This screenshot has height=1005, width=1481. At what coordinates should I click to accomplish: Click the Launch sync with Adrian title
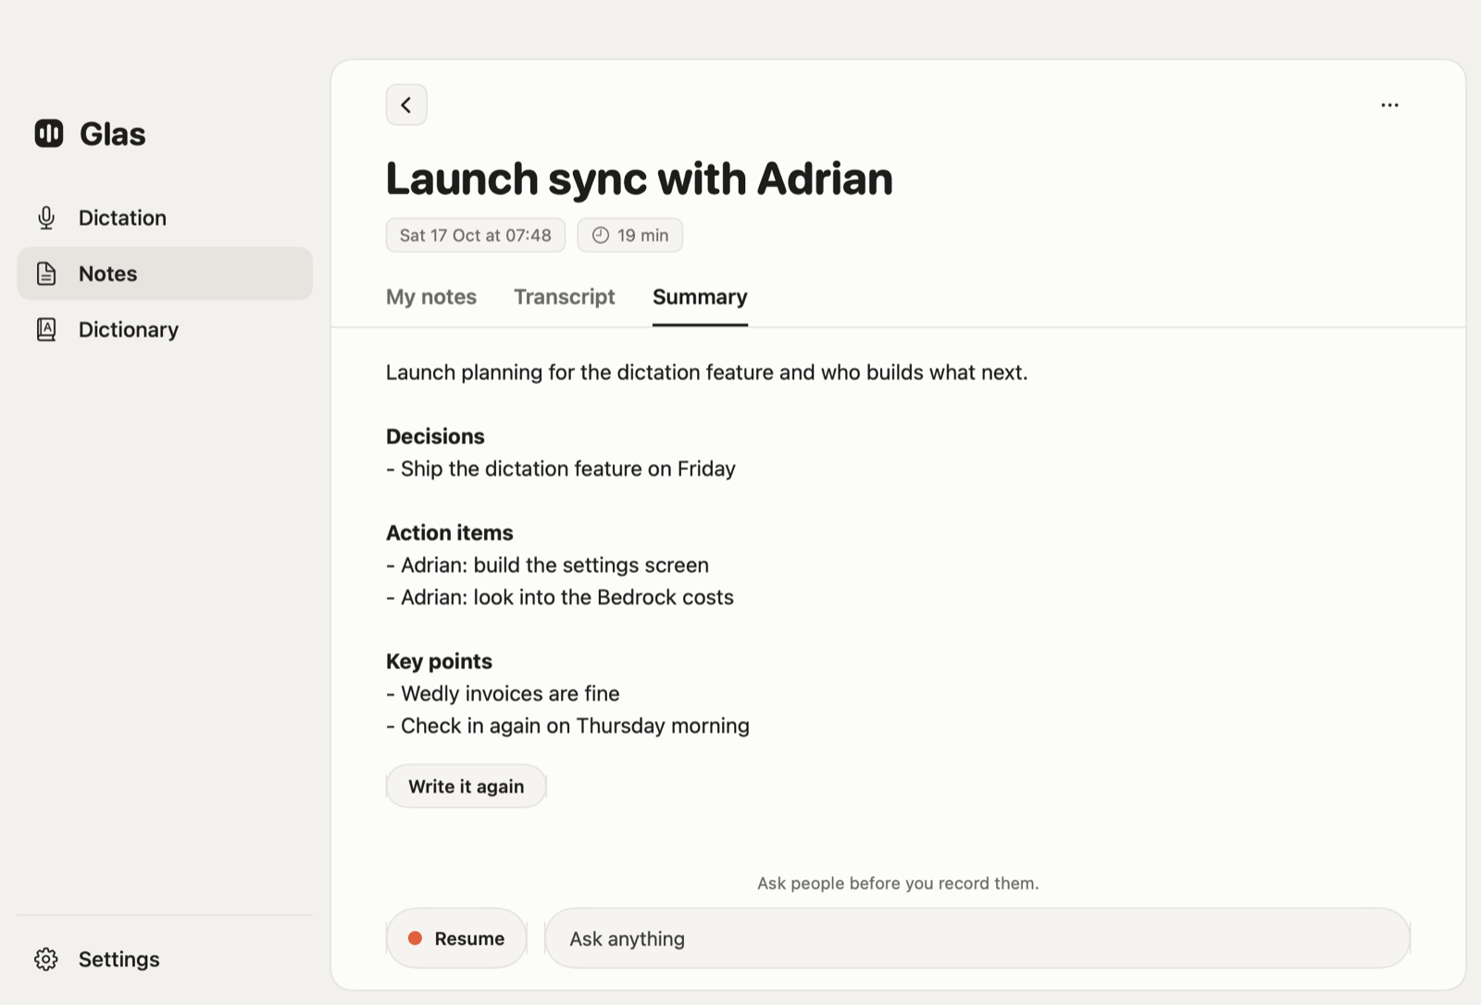click(640, 179)
